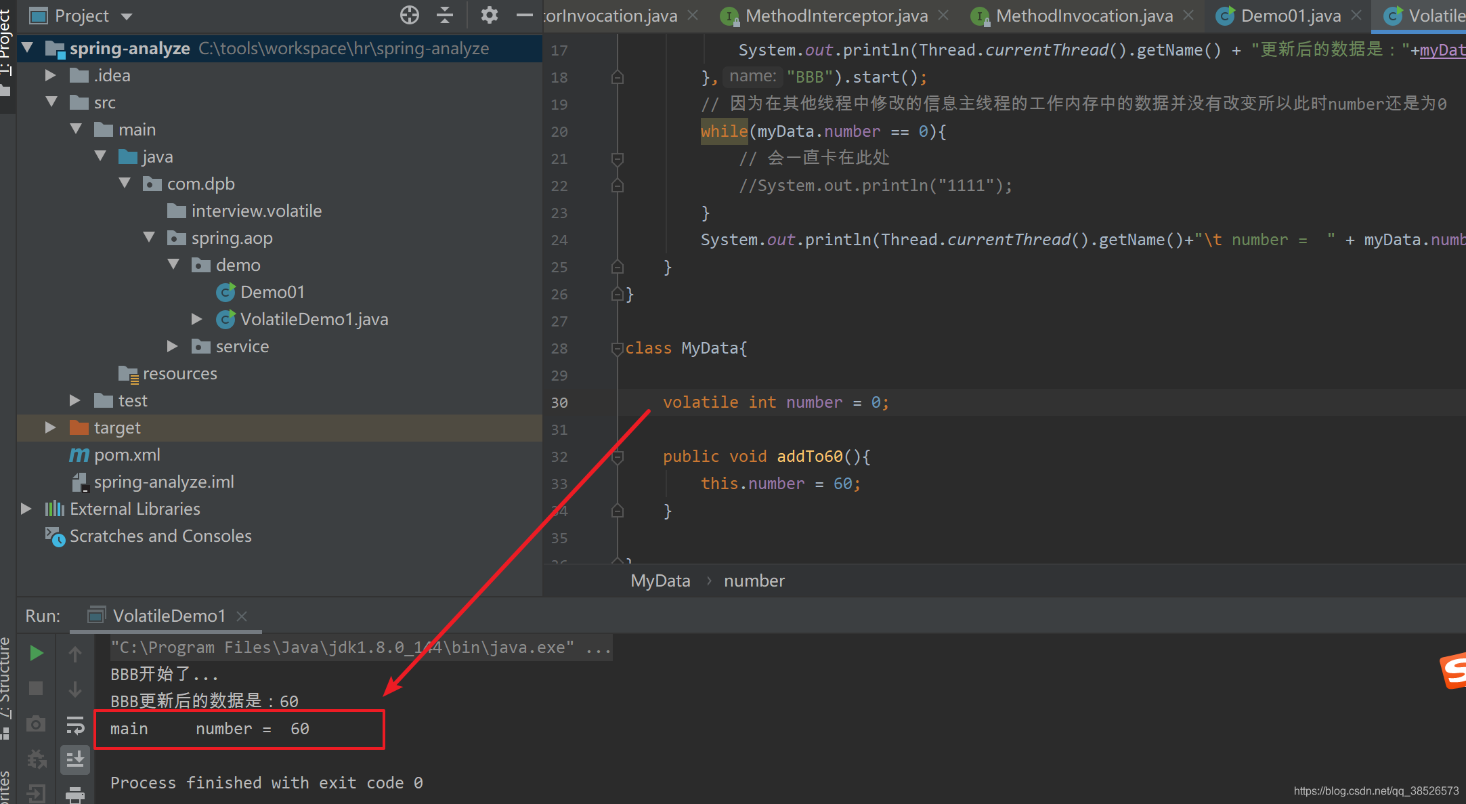
Task: Click the 'volatile' keyword on line 30
Action: click(701, 402)
